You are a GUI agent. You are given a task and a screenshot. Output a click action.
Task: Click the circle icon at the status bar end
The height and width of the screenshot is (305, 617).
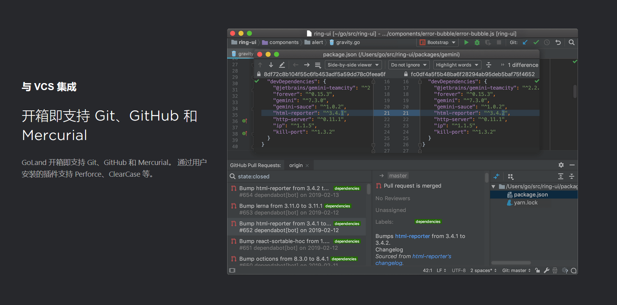tap(574, 270)
